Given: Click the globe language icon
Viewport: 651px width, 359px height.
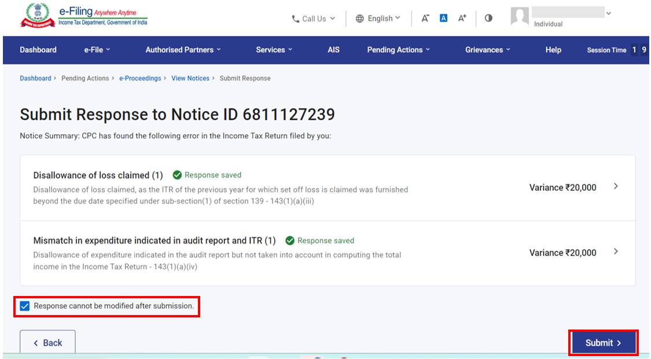Looking at the screenshot, I should coord(360,18).
